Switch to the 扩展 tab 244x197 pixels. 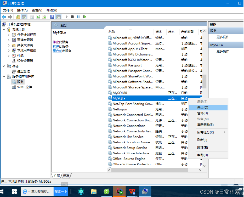(x=56, y=176)
